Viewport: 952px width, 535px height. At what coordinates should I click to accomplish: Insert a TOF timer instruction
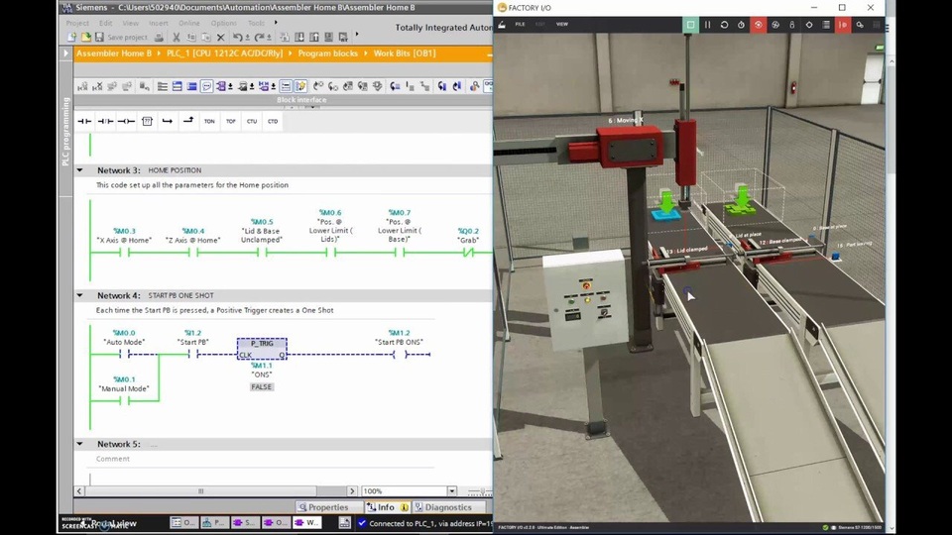(231, 121)
